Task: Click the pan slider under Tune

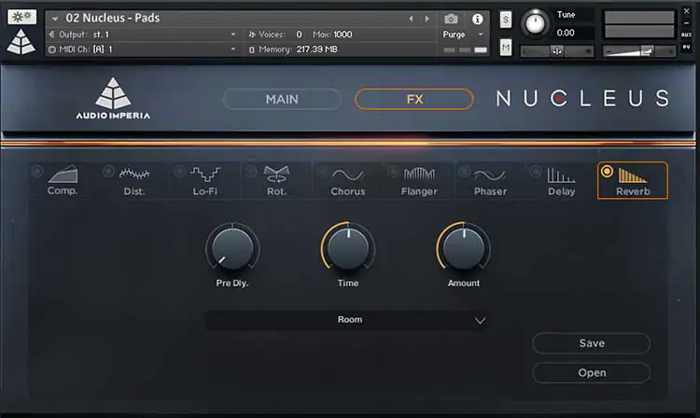Action: click(557, 51)
